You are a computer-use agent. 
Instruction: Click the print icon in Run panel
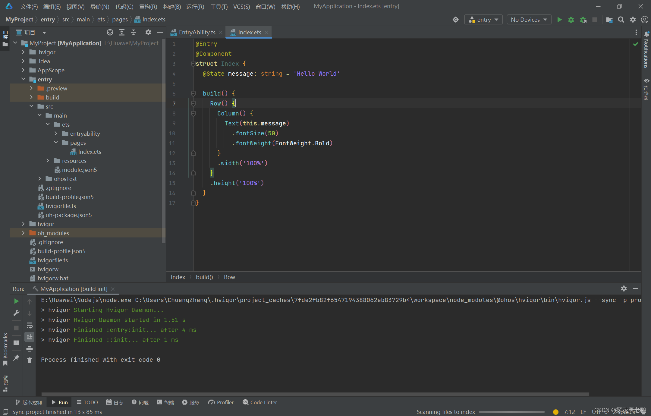[x=30, y=349]
